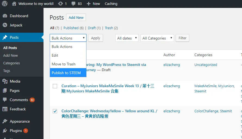
Task: Show All posts filter
Action: [52, 28]
